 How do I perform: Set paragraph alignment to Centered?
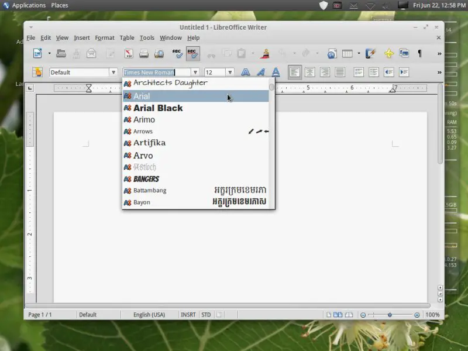310,72
